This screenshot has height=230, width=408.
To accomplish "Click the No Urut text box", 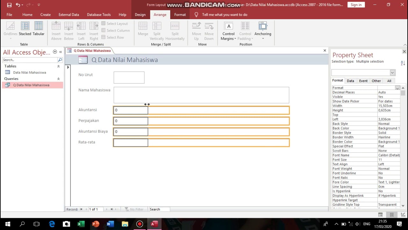I will point(129,78).
